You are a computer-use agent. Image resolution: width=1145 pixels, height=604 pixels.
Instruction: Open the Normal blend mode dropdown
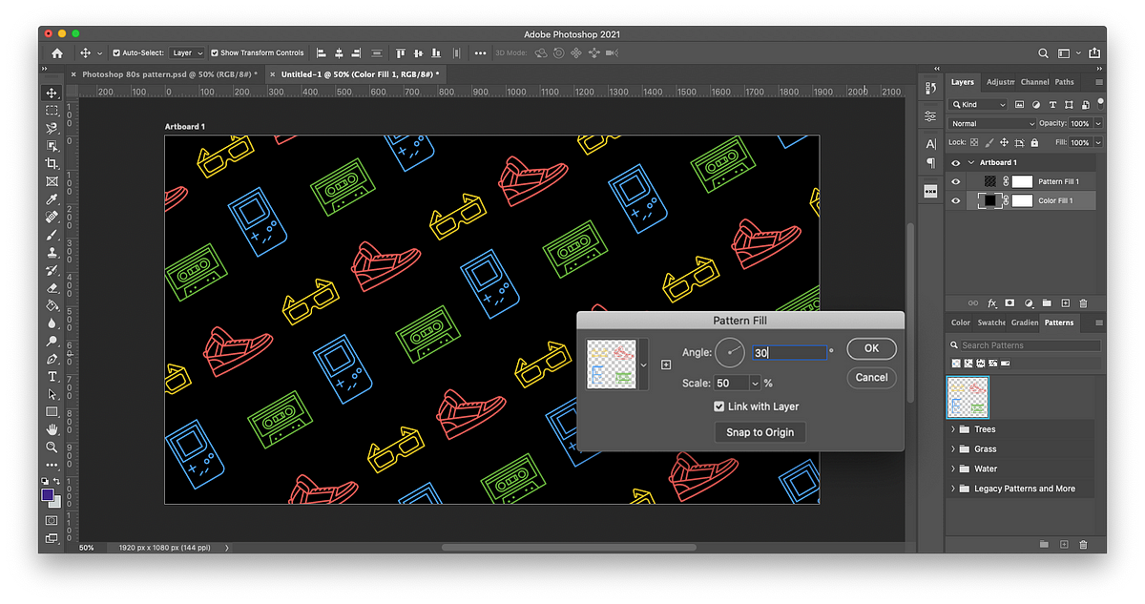992,123
